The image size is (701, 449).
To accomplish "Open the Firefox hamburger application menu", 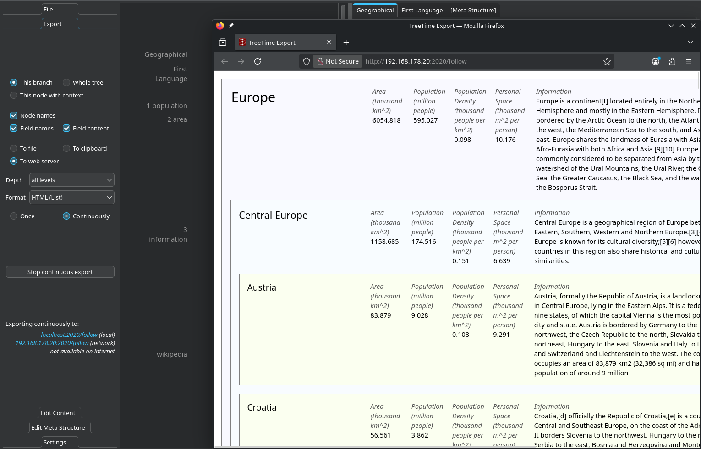I will pos(688,61).
